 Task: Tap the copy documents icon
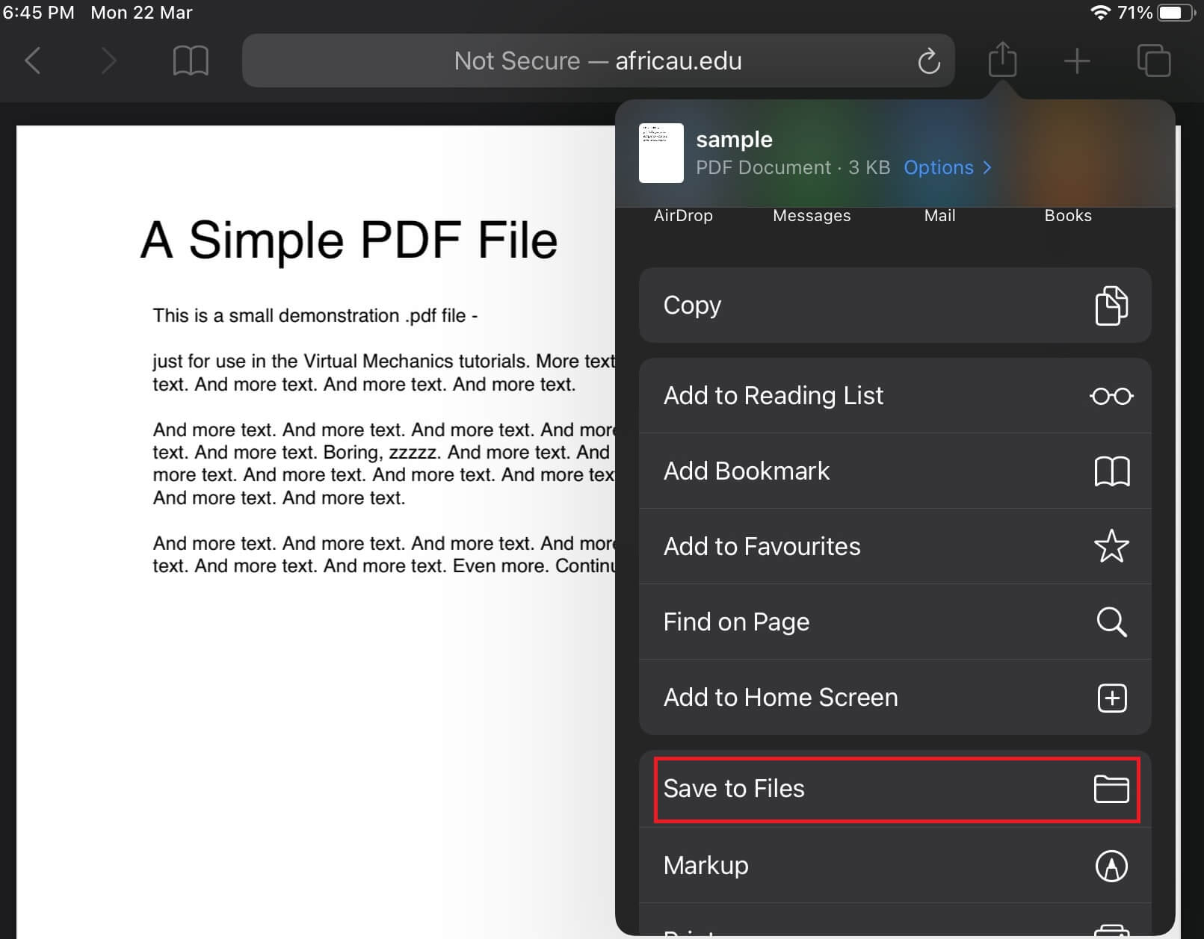[1111, 306]
